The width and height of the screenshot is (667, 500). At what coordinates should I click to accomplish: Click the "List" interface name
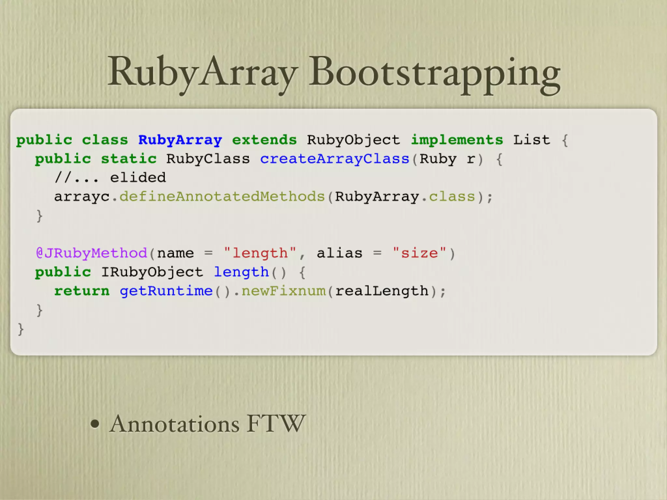532,140
